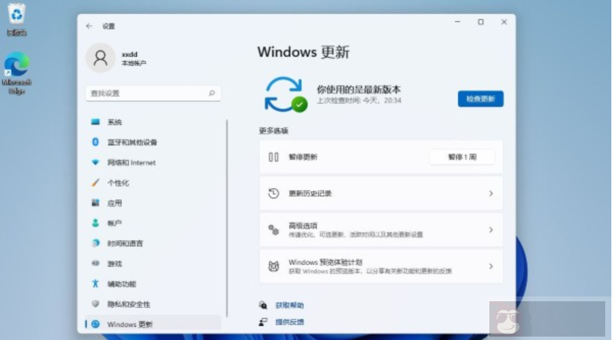Click the 更多选项 heading text
The height and width of the screenshot is (340, 612).
pyautogui.click(x=273, y=131)
